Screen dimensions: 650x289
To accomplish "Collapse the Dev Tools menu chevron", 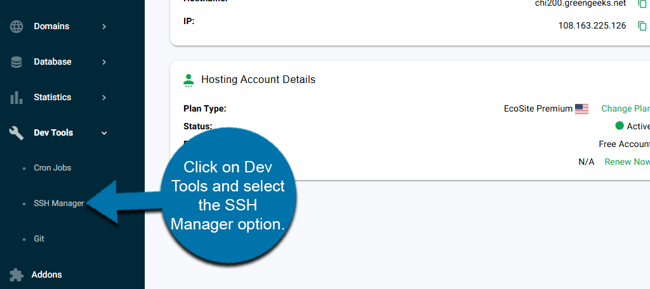I will pyautogui.click(x=104, y=133).
